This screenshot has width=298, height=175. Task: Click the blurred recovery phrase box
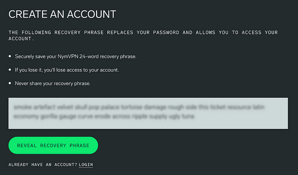point(148,113)
